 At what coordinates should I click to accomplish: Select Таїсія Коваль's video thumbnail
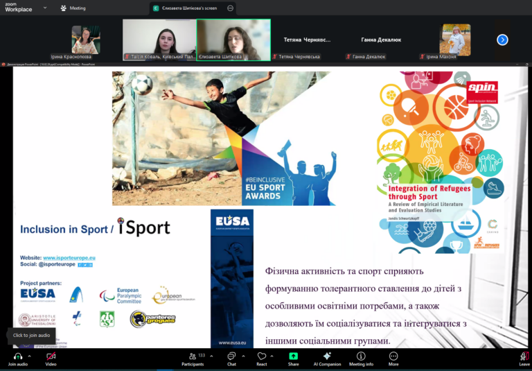(159, 40)
